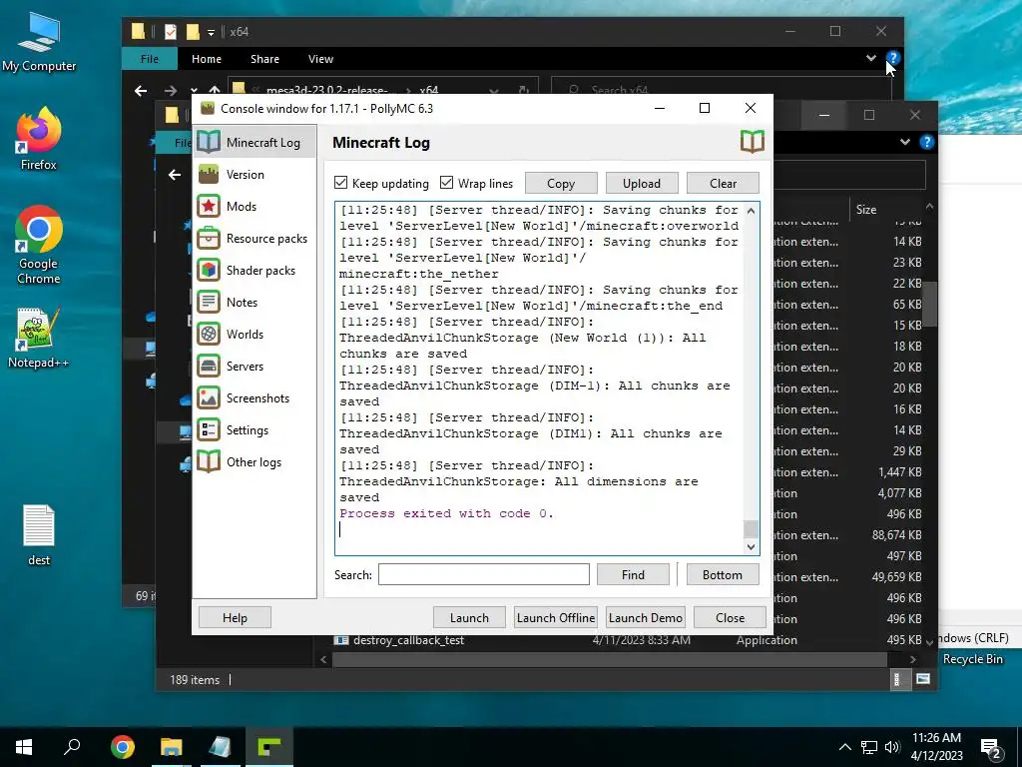Open the Other logs book icon
Screen dimensions: 1022x767
tap(209, 461)
